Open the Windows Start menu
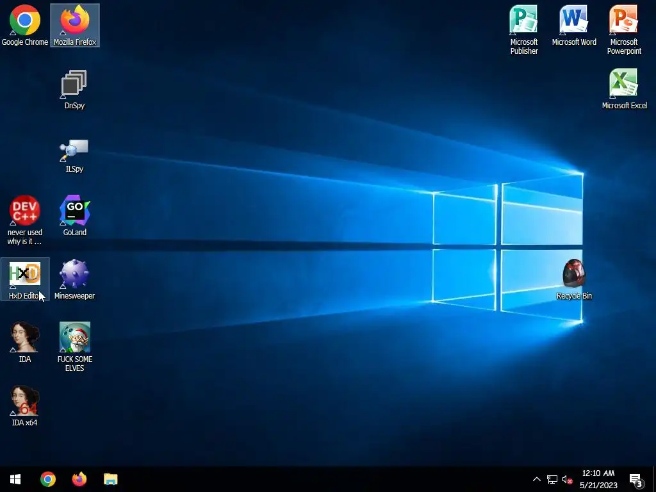This screenshot has width=656, height=492. pos(15,479)
